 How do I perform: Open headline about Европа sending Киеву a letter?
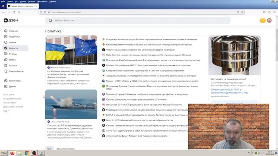pyautogui.click(x=69, y=74)
